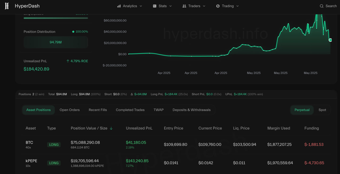This screenshot has height=174, width=340.
Task: Click the Trading globe icon
Action: [218, 6]
